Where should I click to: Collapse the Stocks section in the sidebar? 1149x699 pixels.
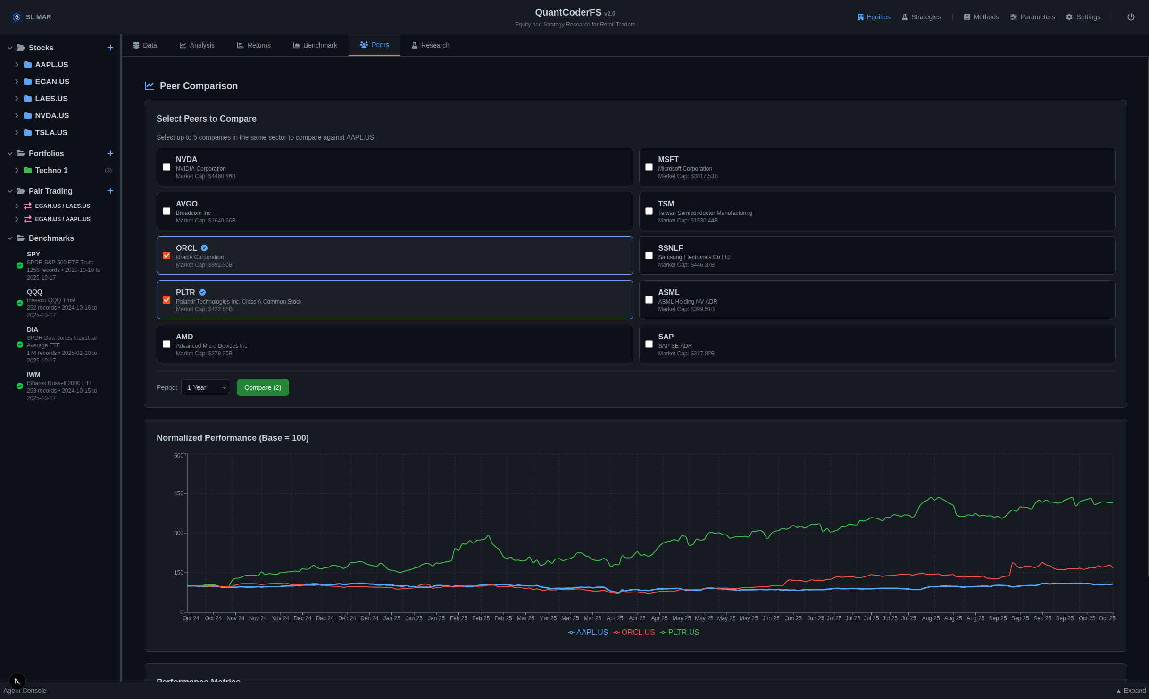pos(9,48)
